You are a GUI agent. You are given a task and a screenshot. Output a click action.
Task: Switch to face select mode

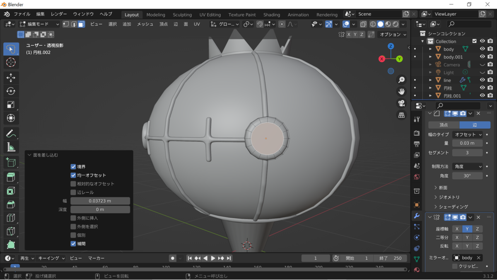coord(81,24)
